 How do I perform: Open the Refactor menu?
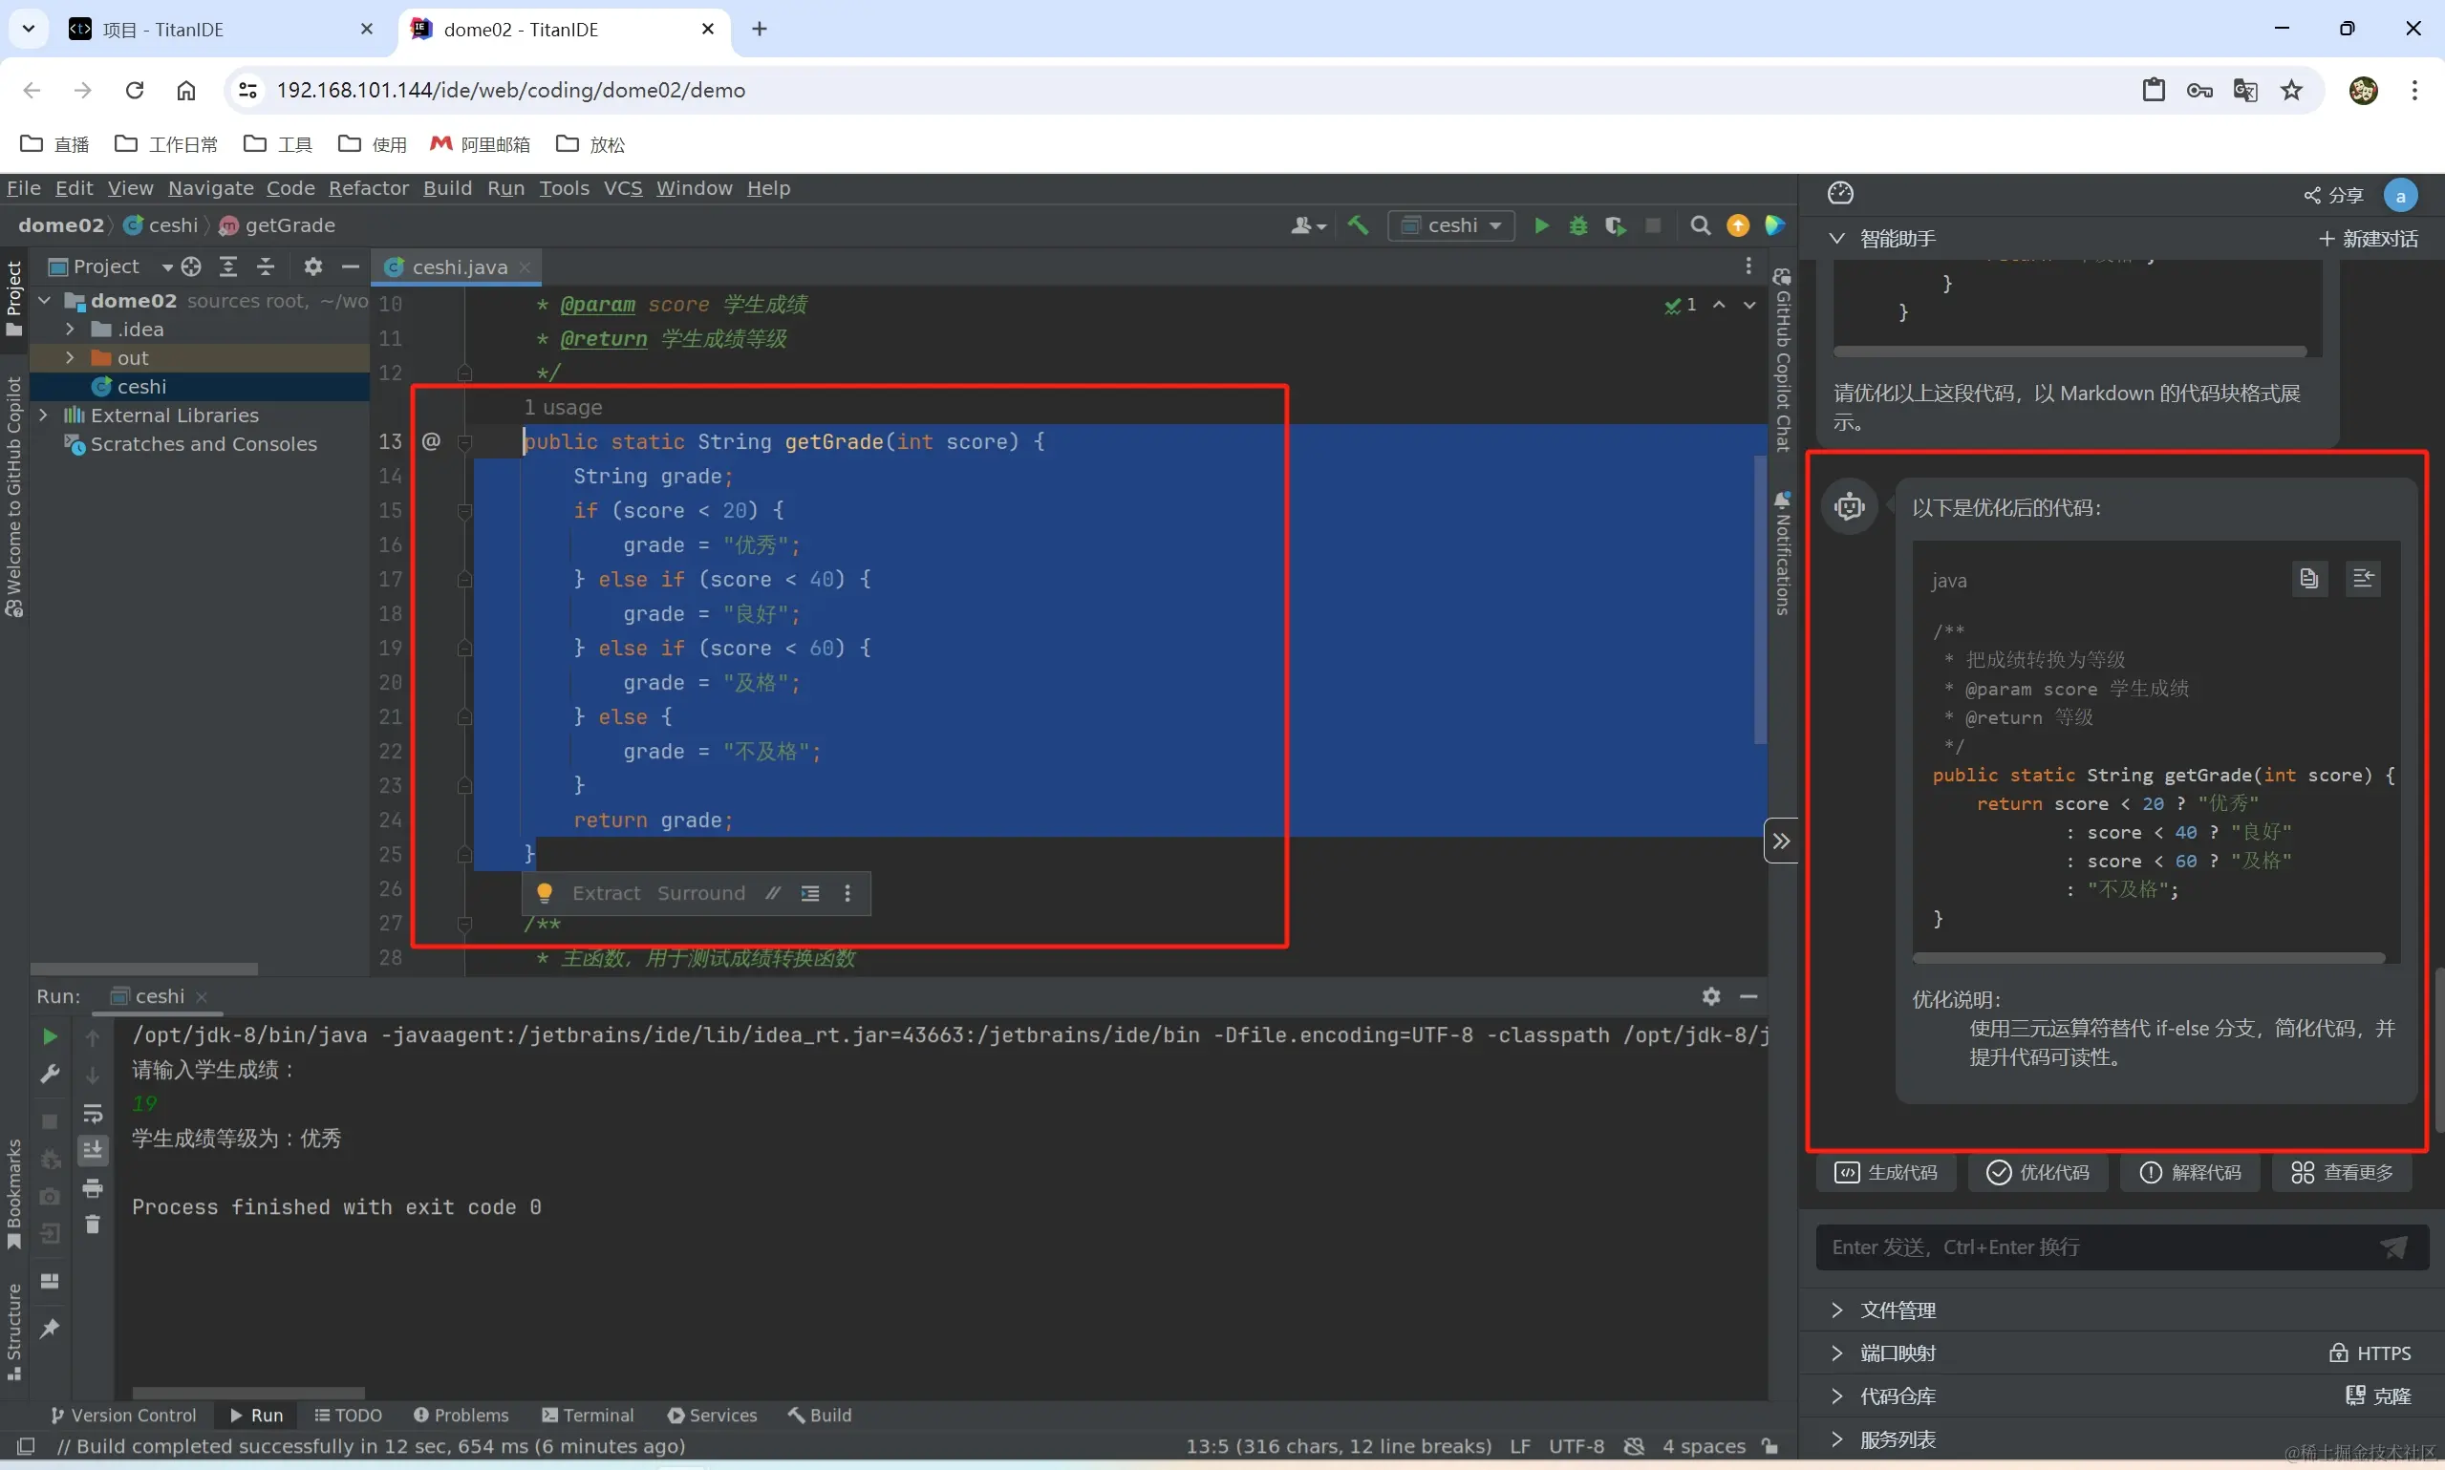(369, 188)
